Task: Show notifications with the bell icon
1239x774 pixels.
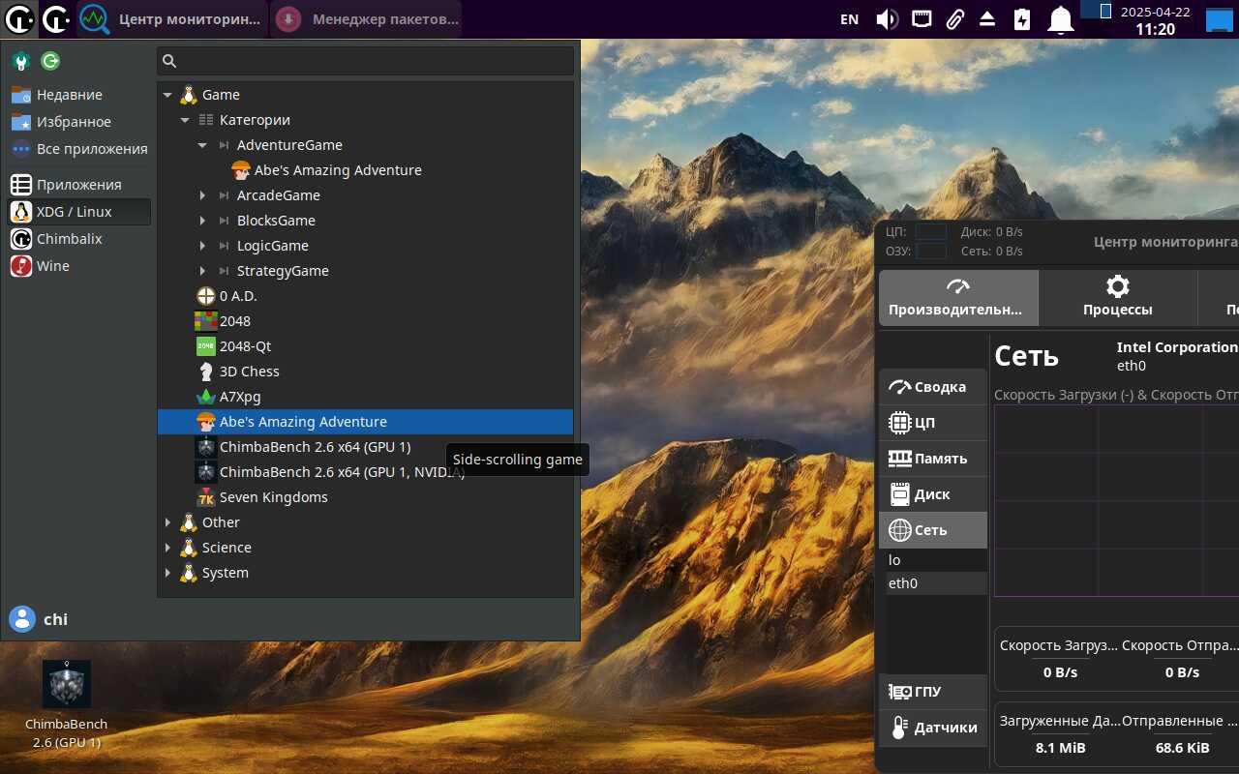Action: [x=1062, y=18]
